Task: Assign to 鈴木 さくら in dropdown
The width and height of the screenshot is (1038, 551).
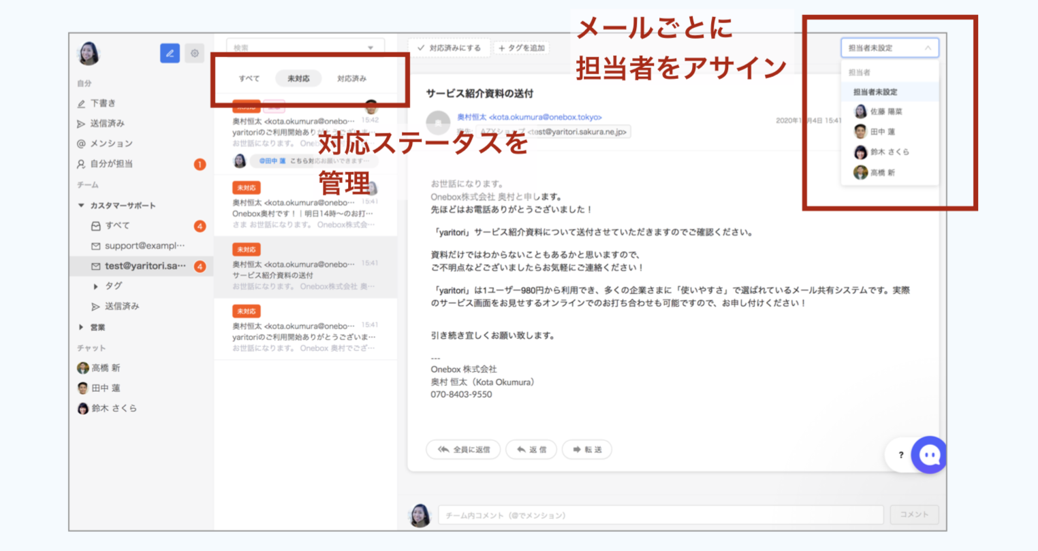Action: click(890, 152)
